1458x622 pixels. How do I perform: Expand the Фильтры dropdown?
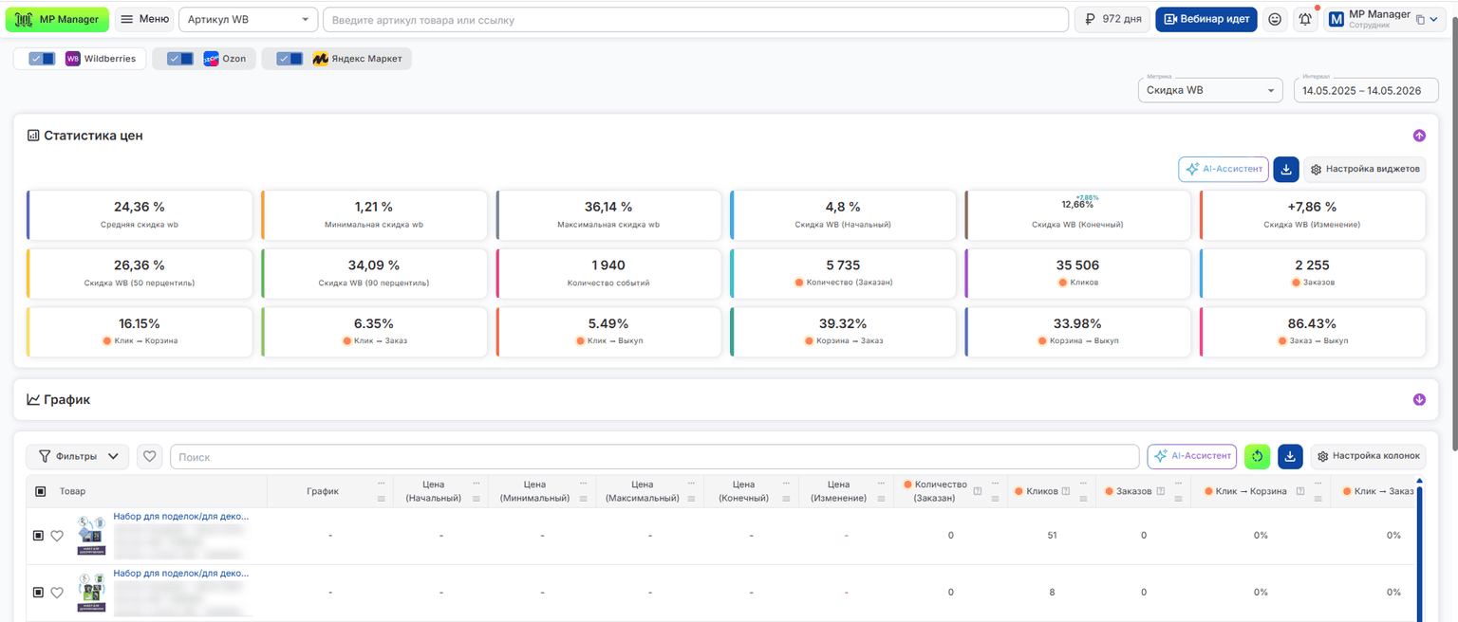pyautogui.click(x=78, y=456)
